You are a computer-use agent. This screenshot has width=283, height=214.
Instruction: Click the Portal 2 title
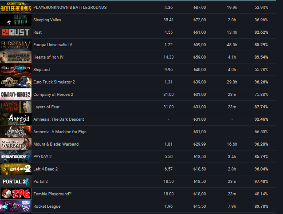[41, 182]
